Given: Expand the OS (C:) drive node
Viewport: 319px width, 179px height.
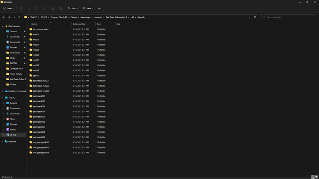Looking at the screenshot, I should click(x=4, y=135).
